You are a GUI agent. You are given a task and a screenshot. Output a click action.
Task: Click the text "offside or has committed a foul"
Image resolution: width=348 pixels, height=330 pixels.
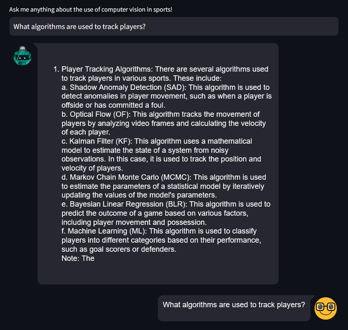[113, 105]
